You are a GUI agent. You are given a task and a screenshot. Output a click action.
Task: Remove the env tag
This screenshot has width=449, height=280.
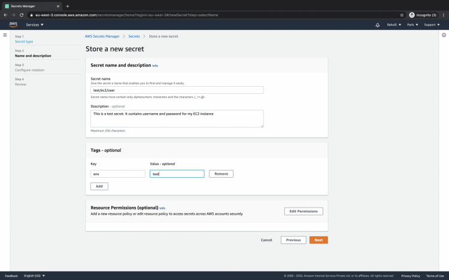tap(221, 174)
